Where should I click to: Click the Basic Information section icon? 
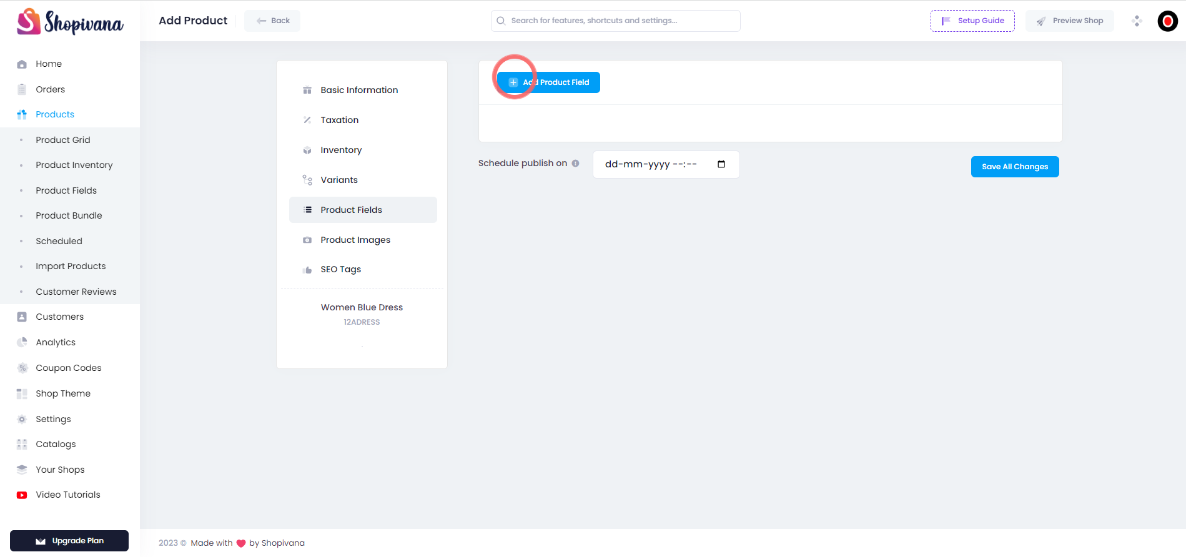(x=307, y=90)
